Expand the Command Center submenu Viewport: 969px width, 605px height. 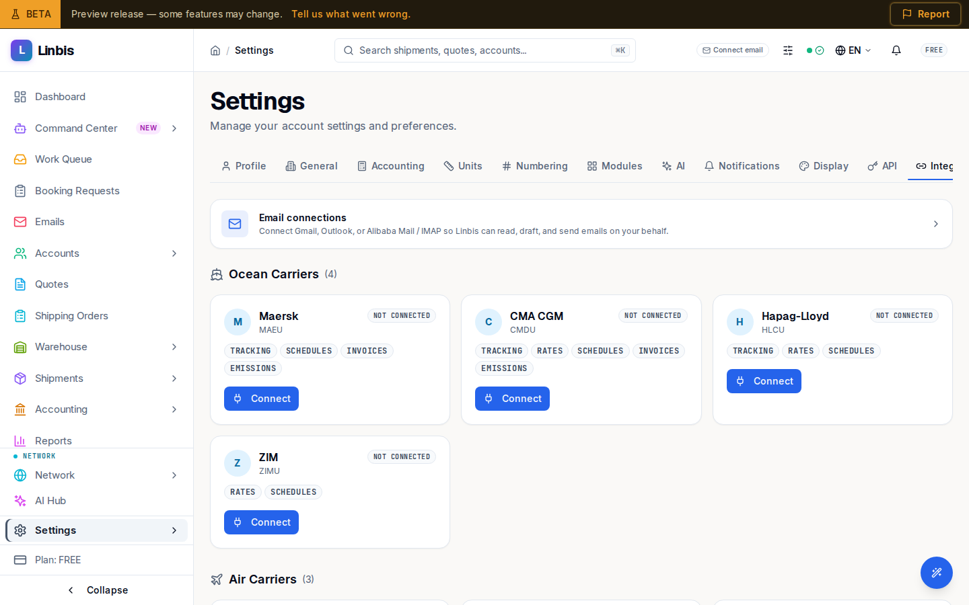coord(174,128)
